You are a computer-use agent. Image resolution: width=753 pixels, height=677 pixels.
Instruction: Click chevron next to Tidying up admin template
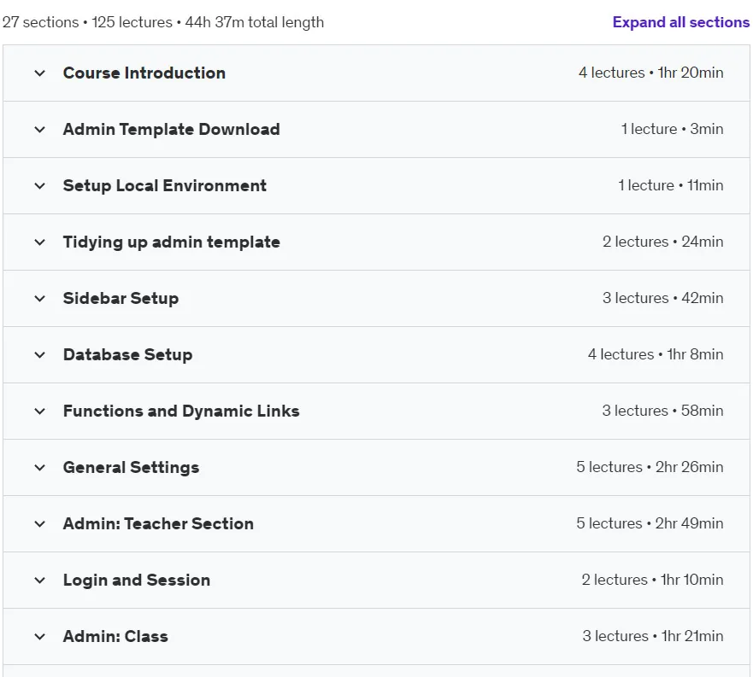tap(40, 242)
